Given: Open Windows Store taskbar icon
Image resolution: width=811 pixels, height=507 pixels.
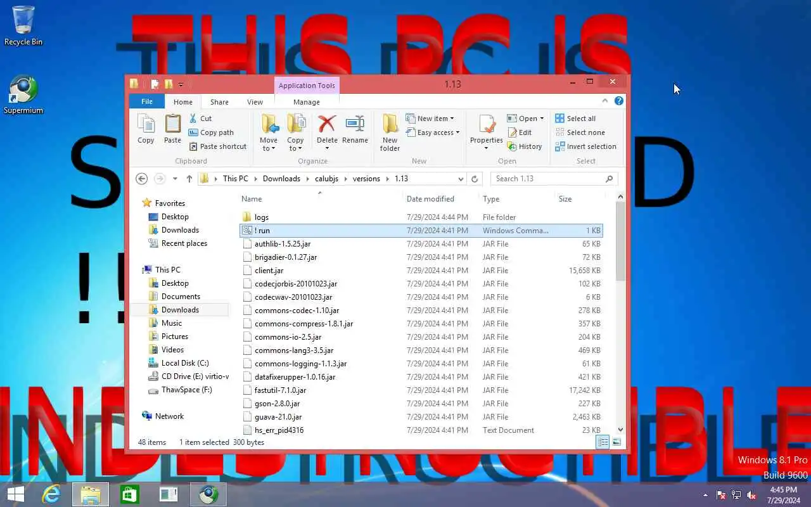Looking at the screenshot, I should click(x=129, y=494).
